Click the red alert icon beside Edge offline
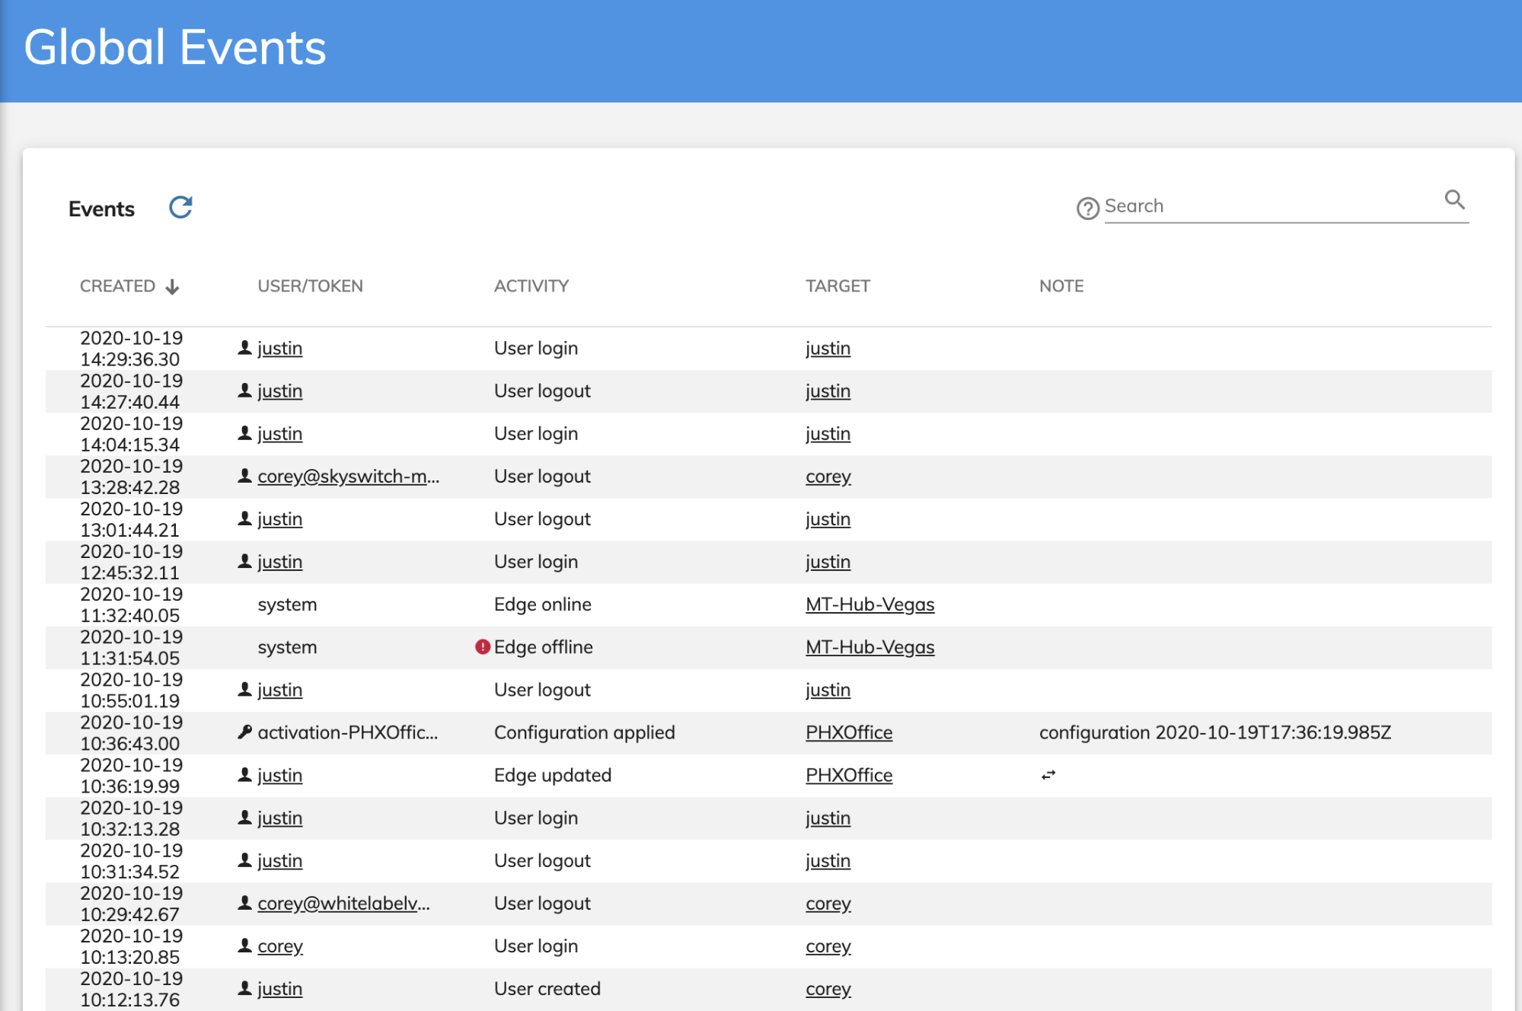1522x1011 pixels. pos(483,647)
